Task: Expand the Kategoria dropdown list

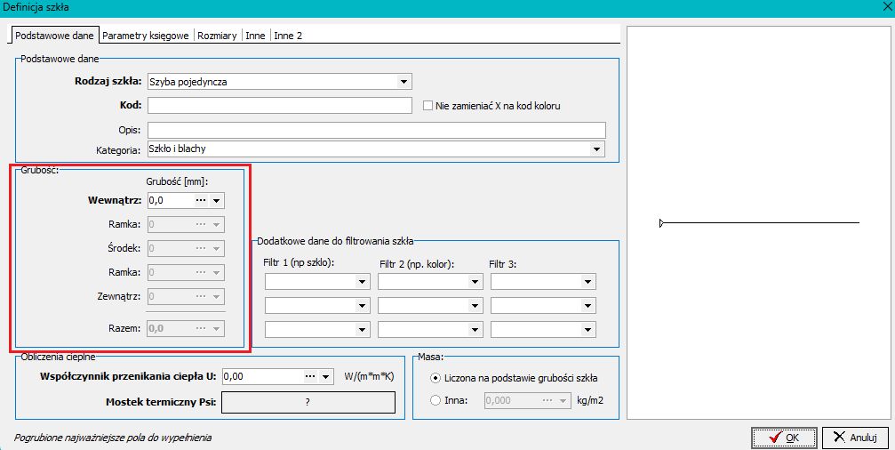Action: point(597,149)
